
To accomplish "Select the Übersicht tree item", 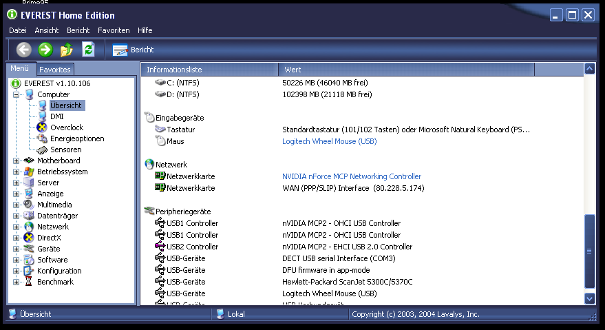I will coord(66,105).
